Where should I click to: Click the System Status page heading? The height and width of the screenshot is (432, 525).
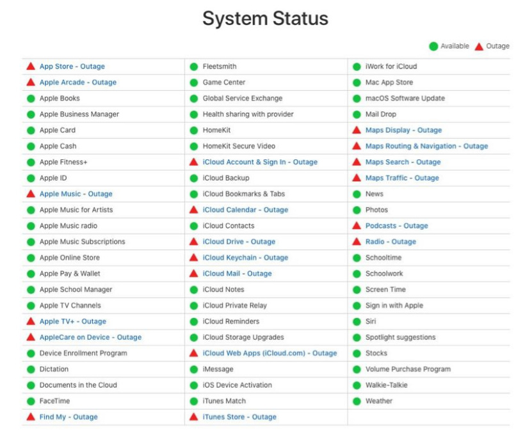click(265, 19)
